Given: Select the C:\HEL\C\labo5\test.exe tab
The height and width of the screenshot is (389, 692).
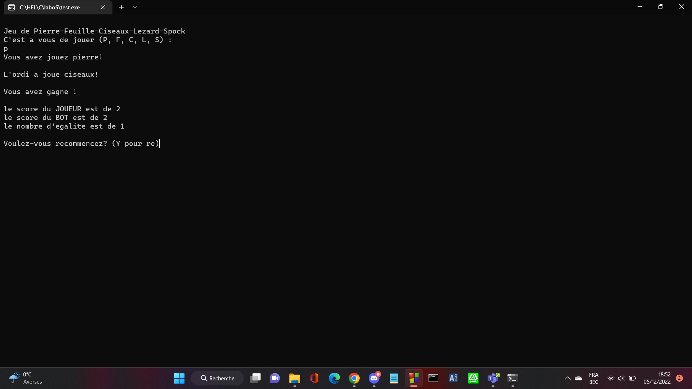Looking at the screenshot, I should coord(50,7).
